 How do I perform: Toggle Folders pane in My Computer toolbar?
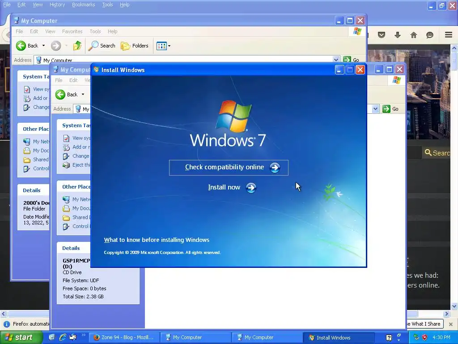(135, 46)
